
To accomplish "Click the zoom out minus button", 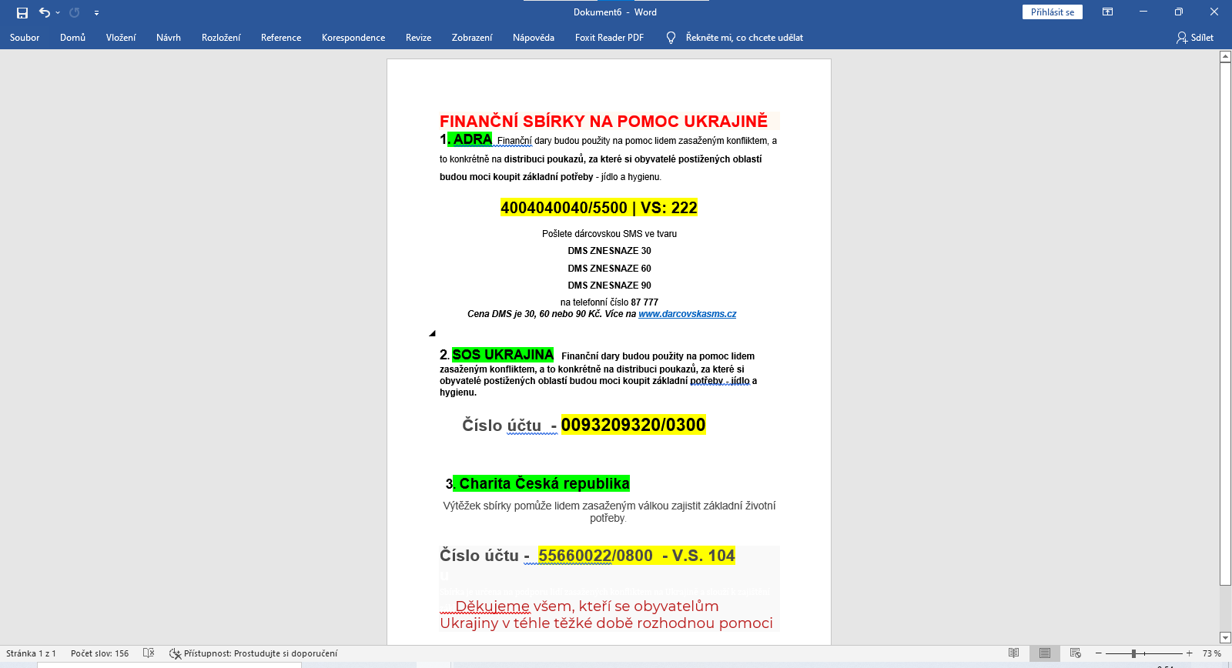I will [x=1099, y=653].
